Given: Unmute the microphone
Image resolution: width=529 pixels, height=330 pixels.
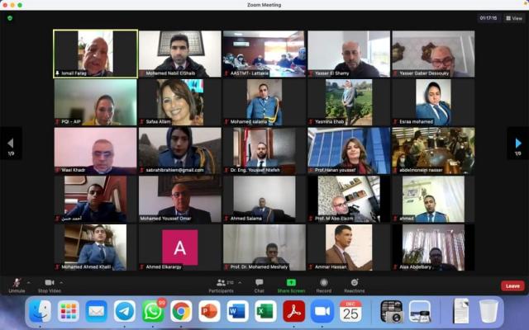Looking at the screenshot, I should [x=17, y=285].
